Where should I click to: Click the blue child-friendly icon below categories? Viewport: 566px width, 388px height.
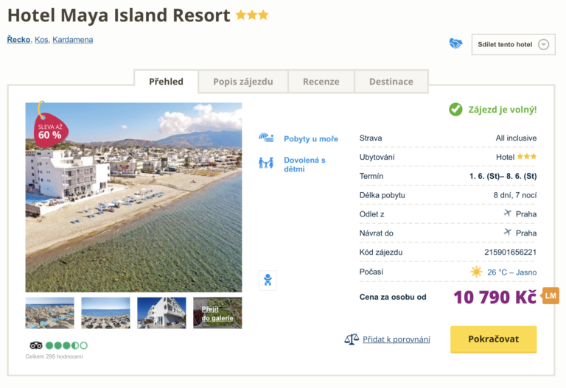tap(268, 280)
